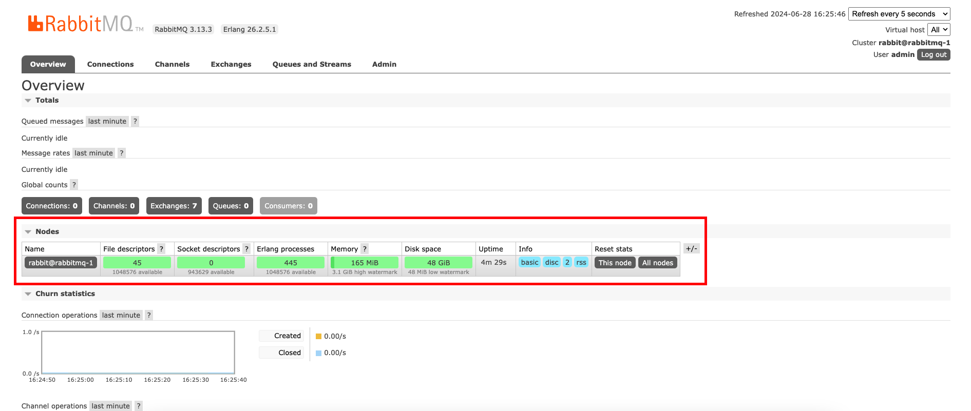Open the Virtual host dropdown

[939, 30]
